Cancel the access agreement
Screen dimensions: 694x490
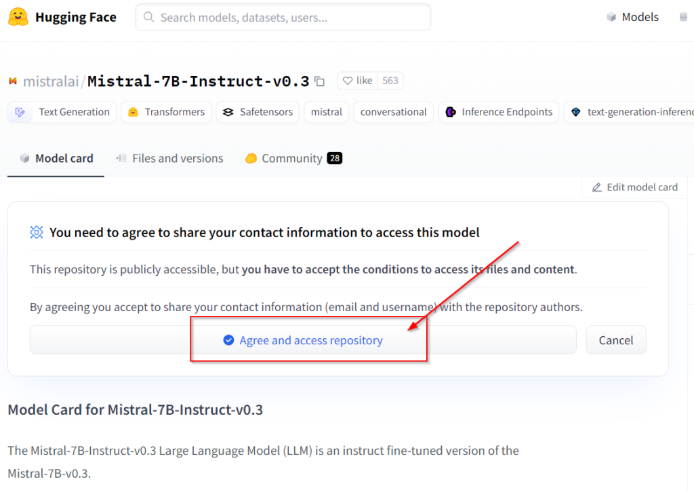click(615, 340)
